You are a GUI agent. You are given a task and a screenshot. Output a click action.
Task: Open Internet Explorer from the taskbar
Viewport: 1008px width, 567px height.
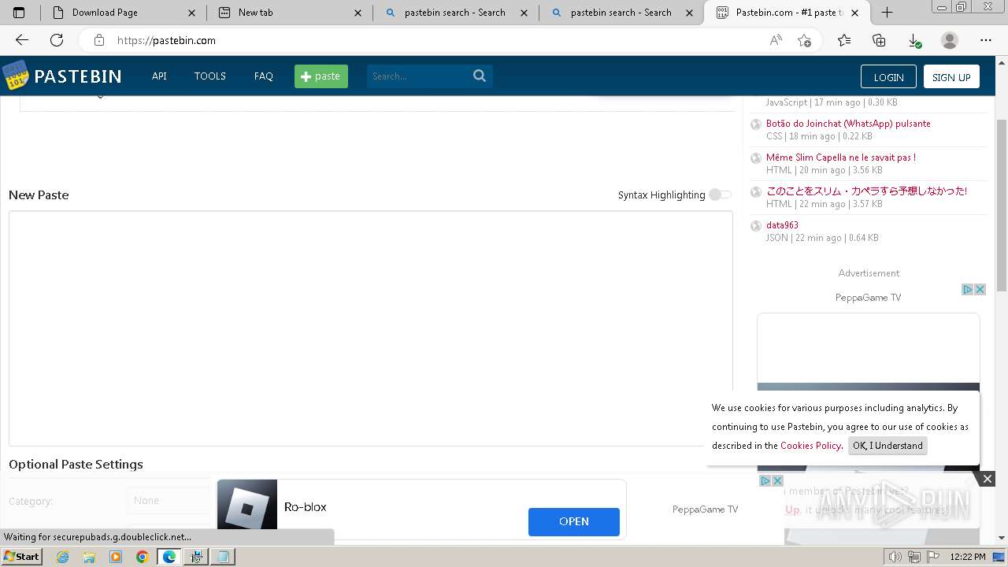tap(62, 557)
